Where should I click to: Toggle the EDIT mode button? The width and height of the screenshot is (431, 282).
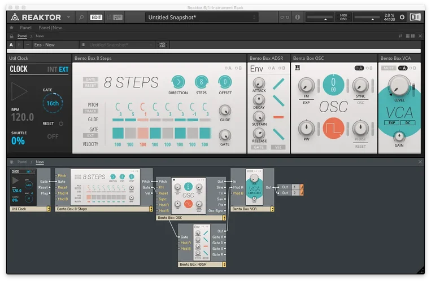[97, 17]
